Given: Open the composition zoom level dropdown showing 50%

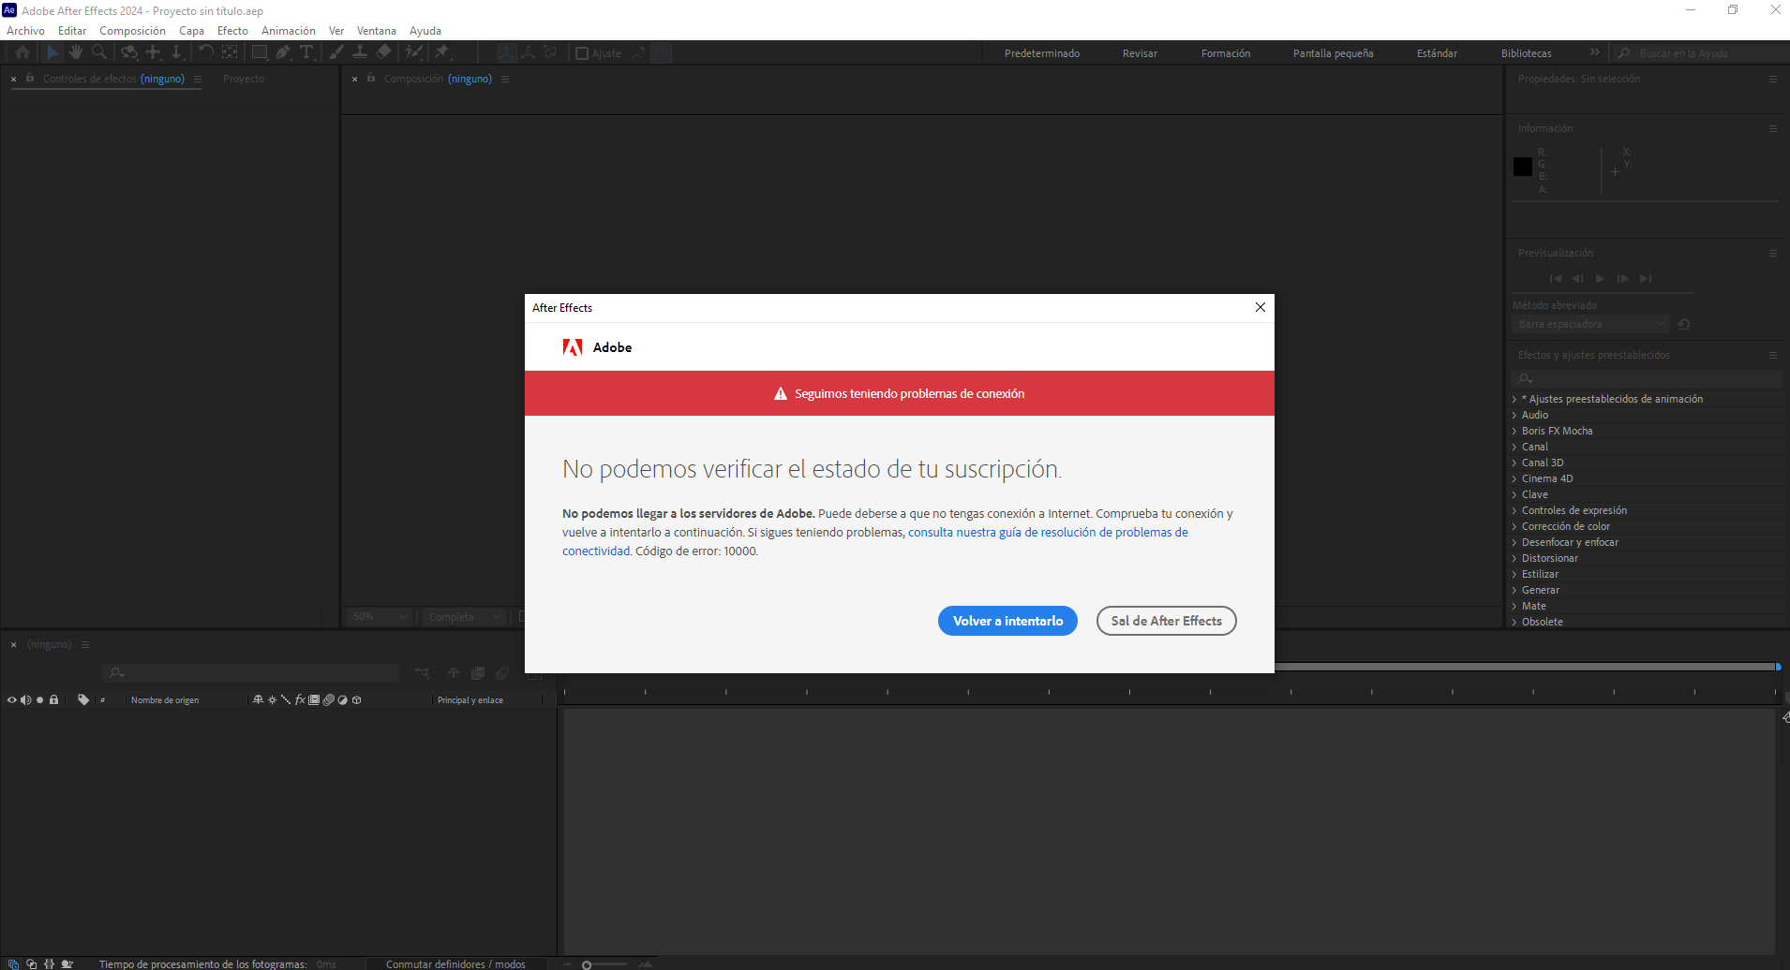Looking at the screenshot, I should coord(378,616).
